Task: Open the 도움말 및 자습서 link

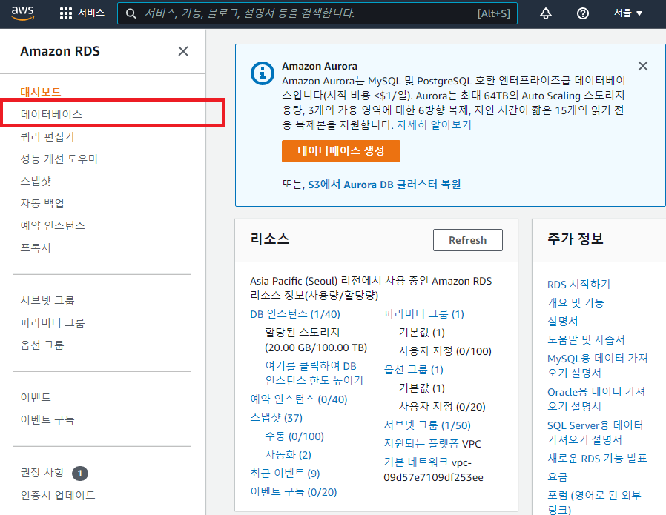Action: click(586, 340)
